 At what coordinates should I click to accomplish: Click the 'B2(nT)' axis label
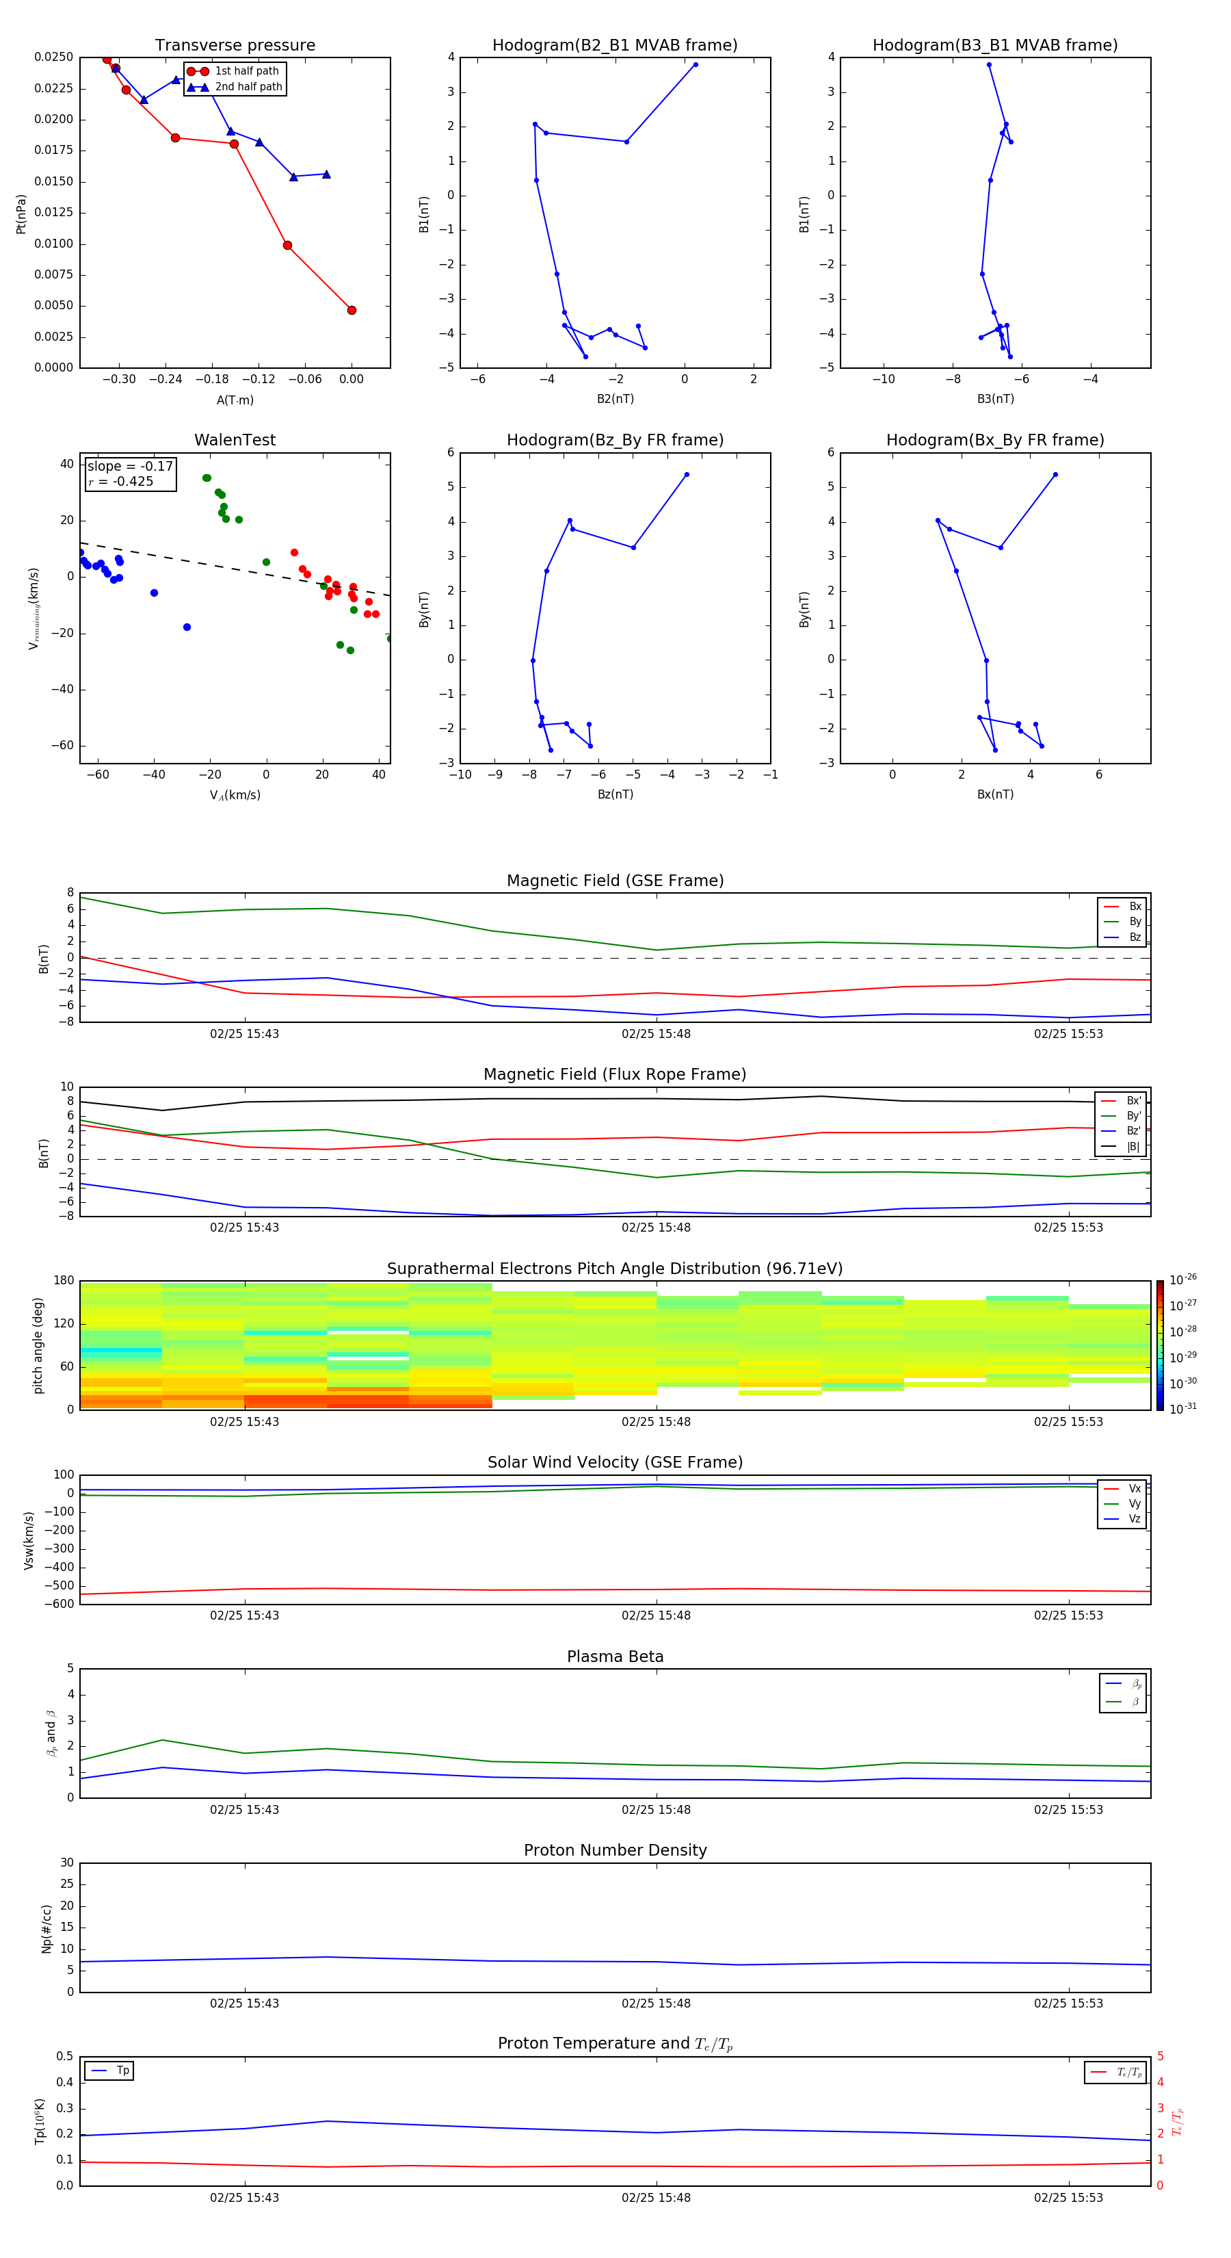[x=615, y=399]
